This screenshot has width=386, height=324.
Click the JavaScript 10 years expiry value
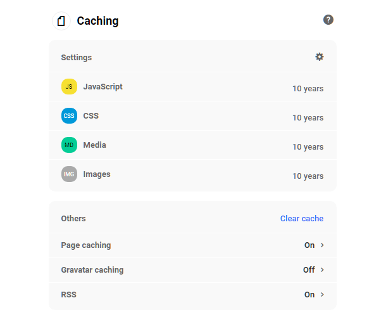tap(308, 89)
